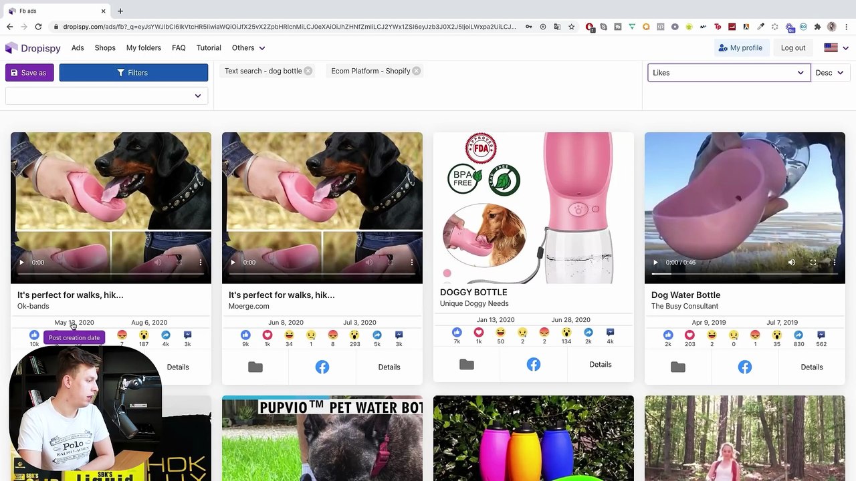This screenshot has width=856, height=481.
Task: Play the Ok-bands ad video
Action: tap(21, 263)
